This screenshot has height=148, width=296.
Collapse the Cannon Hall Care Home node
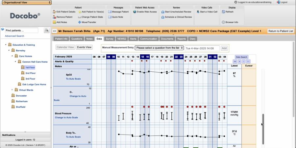point(15,62)
